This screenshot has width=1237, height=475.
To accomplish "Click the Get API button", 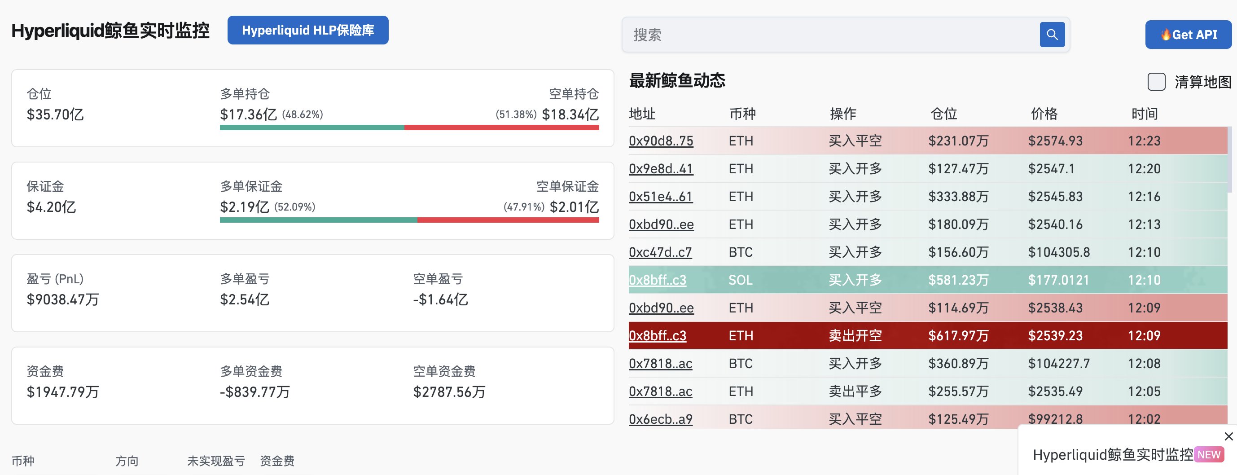I will [x=1188, y=35].
